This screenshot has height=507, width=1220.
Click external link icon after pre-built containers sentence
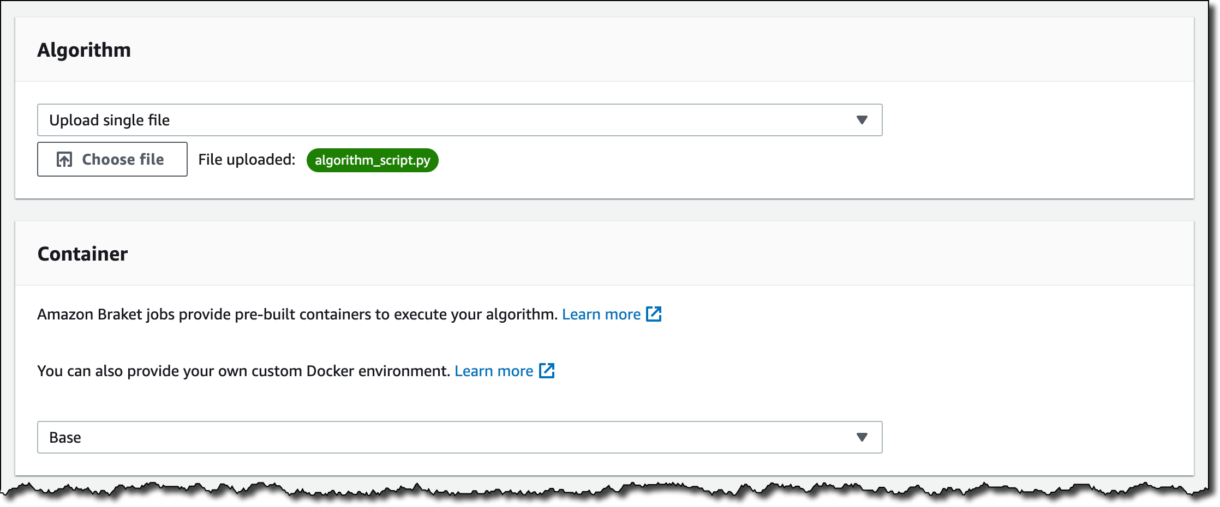654,314
